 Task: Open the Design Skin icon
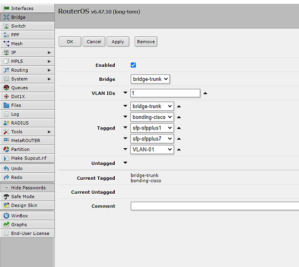tap(6, 205)
